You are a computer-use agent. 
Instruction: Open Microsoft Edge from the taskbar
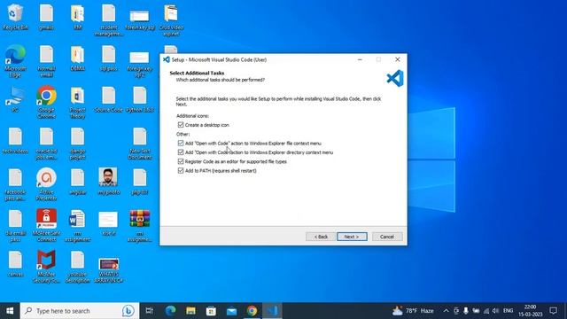pyautogui.click(x=170, y=311)
